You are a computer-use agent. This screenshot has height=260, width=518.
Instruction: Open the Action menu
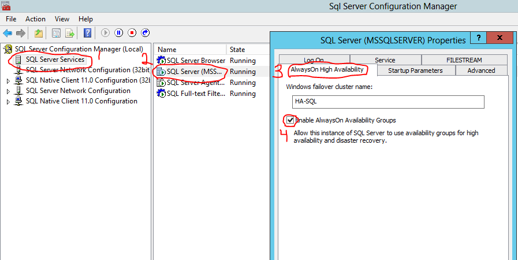point(35,19)
